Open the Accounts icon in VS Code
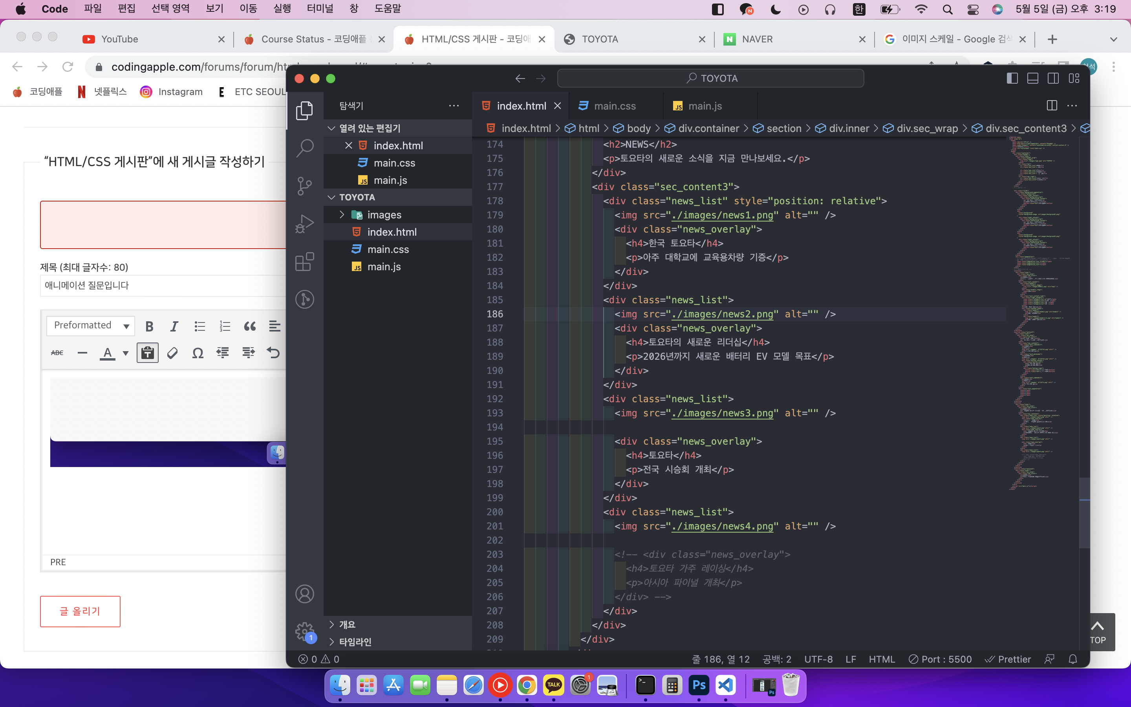 [x=304, y=594]
